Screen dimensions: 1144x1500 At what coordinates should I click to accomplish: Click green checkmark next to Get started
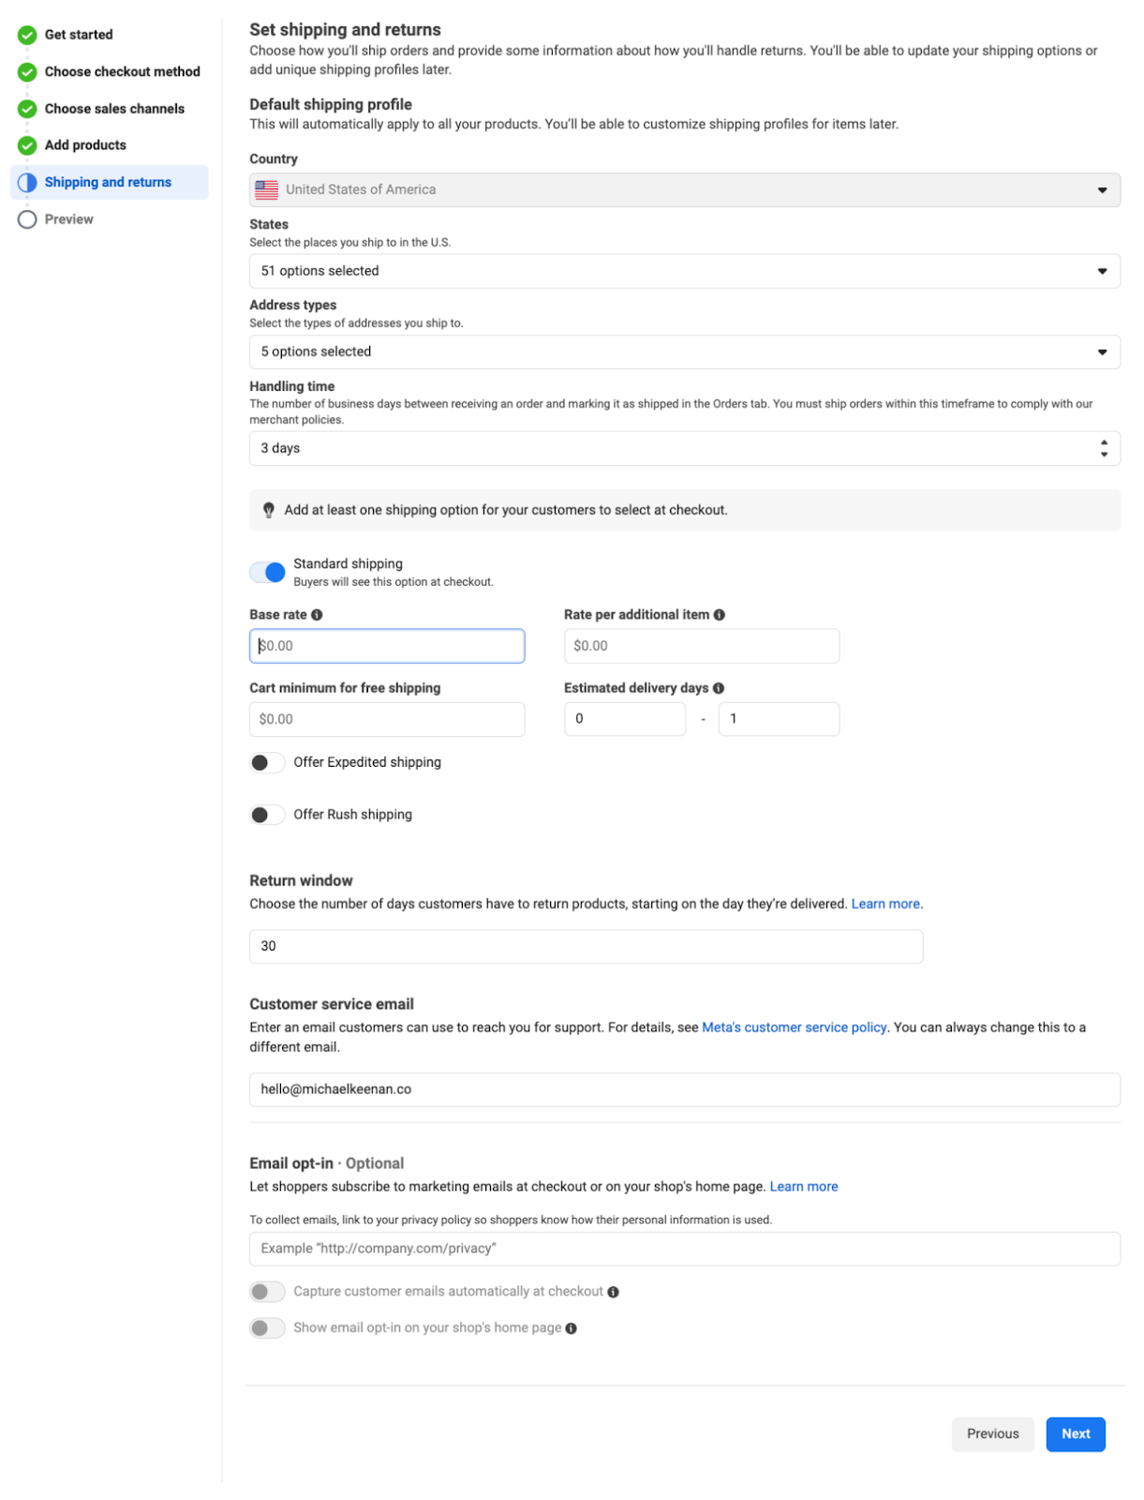tap(27, 35)
